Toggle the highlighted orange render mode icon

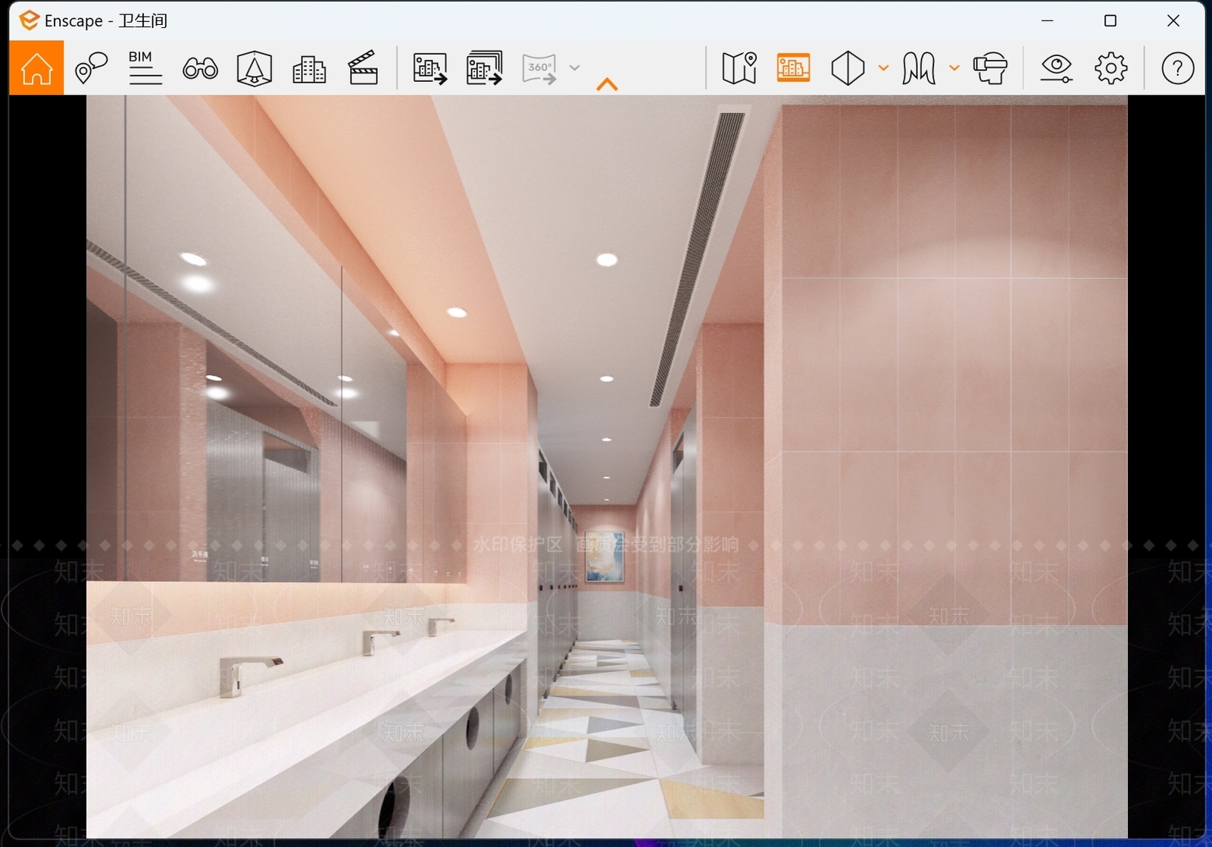coord(793,68)
